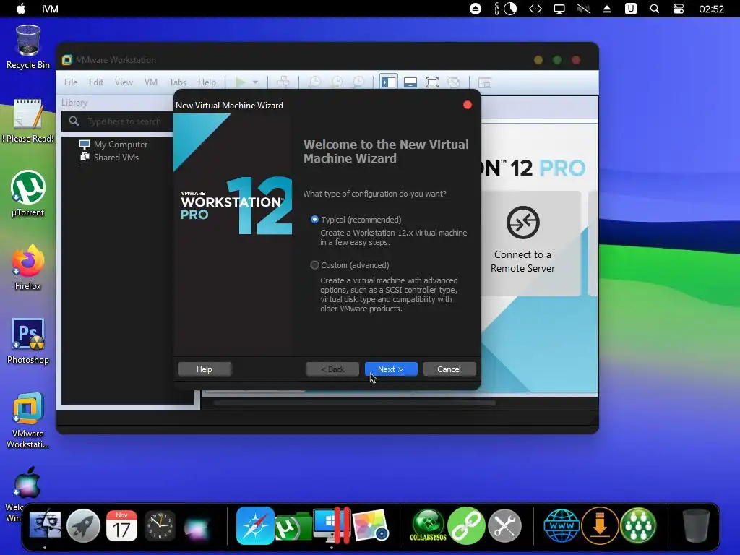
Task: Click the revert snapshot clock icon
Action: 337,82
